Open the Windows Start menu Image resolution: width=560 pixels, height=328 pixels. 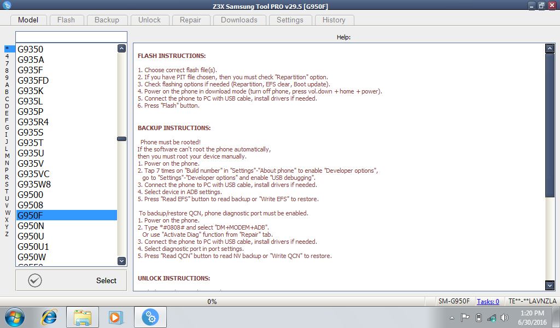[x=15, y=317]
